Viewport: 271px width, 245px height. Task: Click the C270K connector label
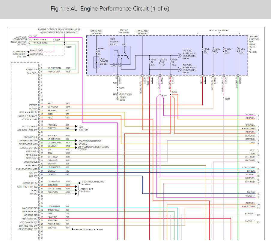[x=215, y=81]
